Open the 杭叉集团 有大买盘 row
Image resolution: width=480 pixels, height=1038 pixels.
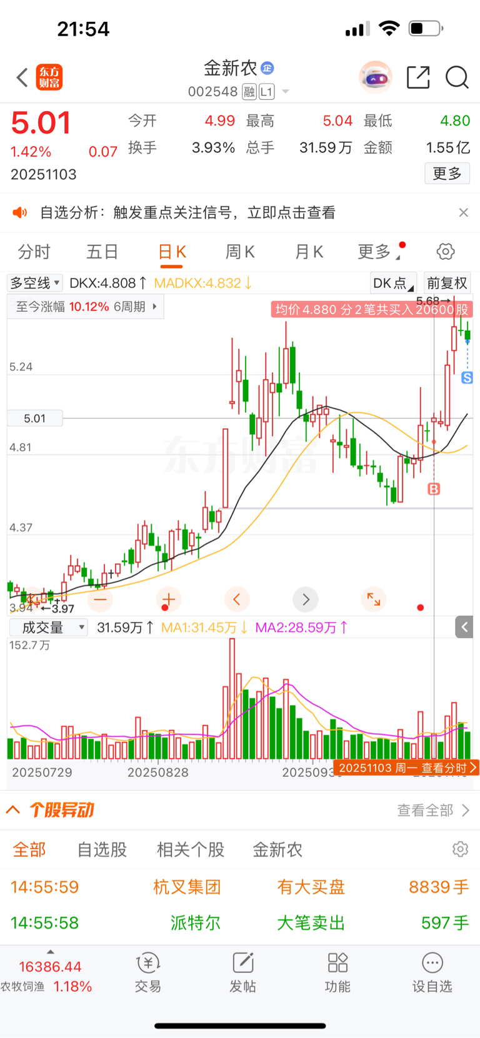point(240,887)
